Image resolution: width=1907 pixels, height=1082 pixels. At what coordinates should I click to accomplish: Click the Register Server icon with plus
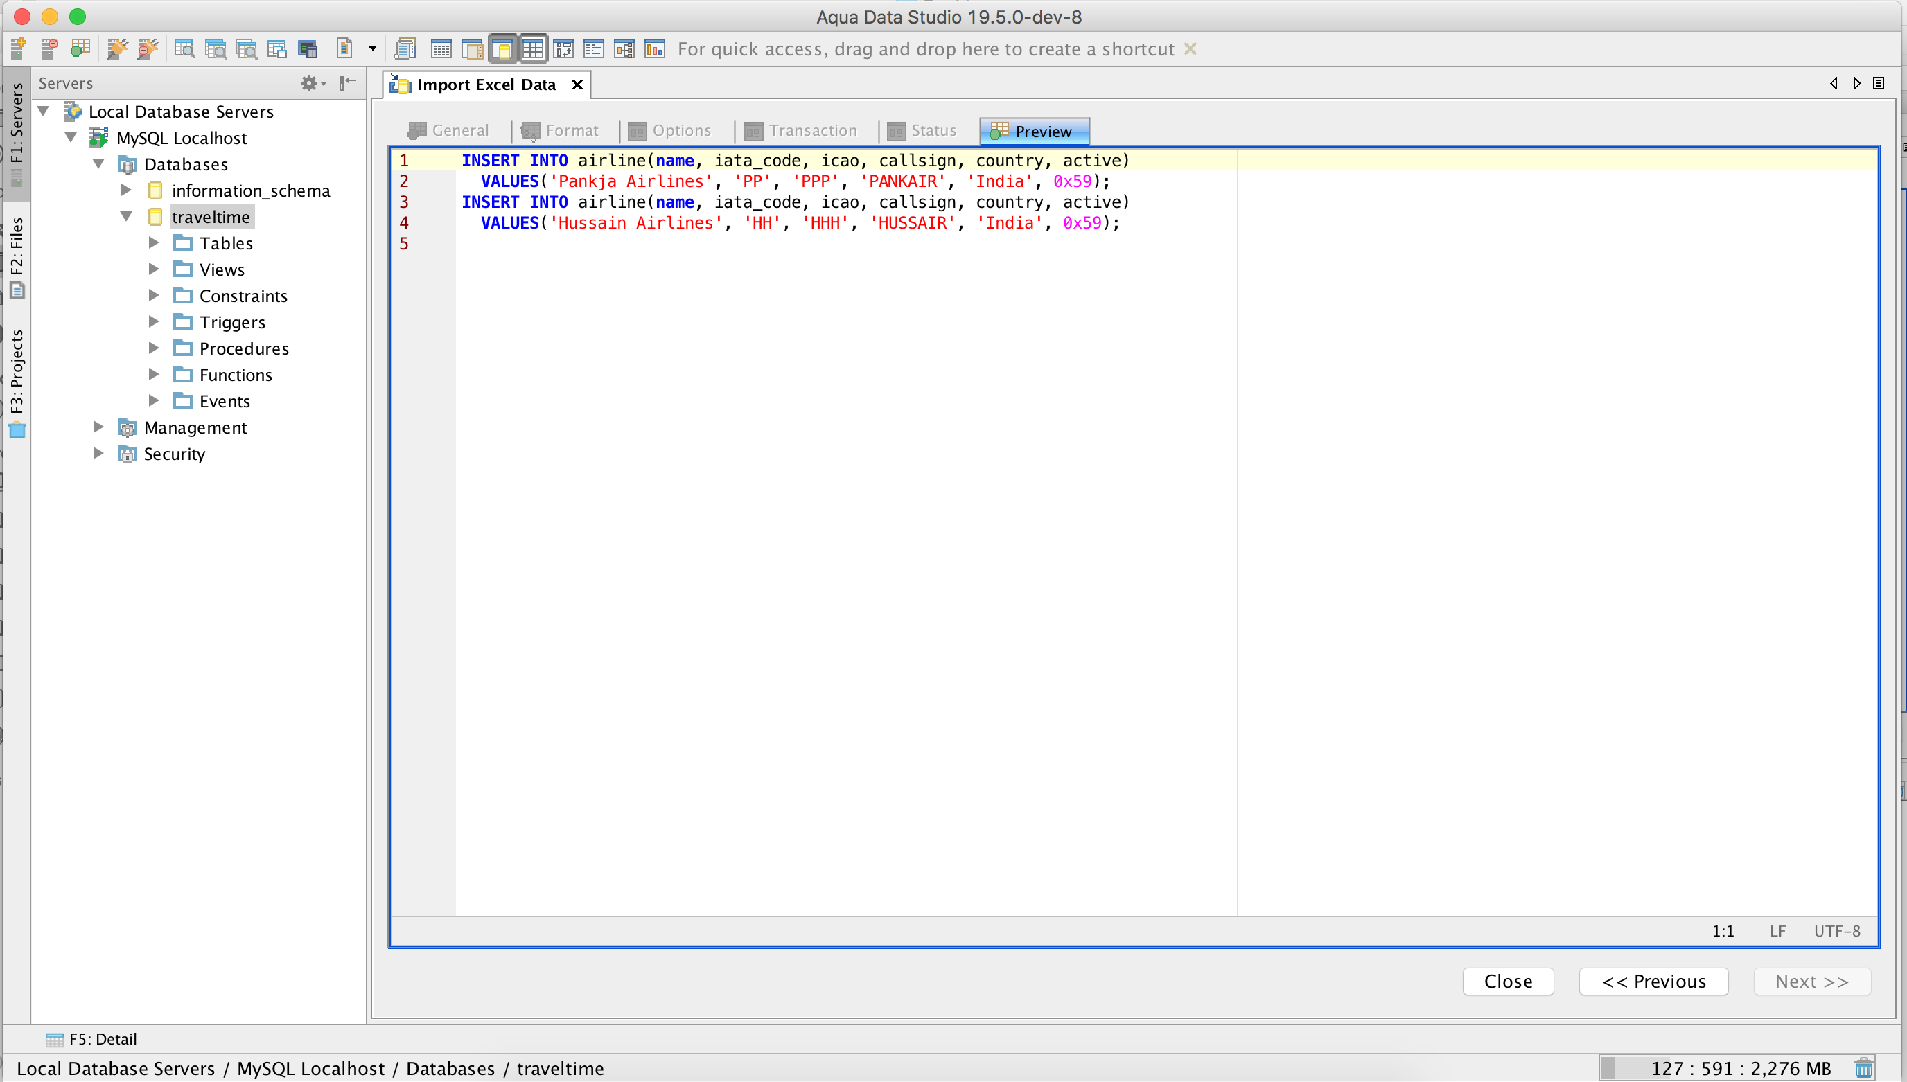(x=19, y=49)
